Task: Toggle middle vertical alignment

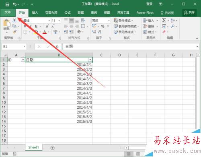Action: (x=72, y=21)
